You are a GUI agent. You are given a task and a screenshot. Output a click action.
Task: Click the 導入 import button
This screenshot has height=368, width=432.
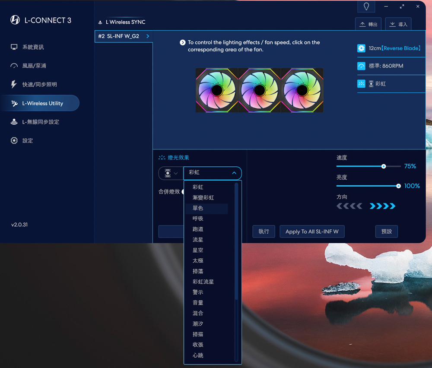coord(398,24)
